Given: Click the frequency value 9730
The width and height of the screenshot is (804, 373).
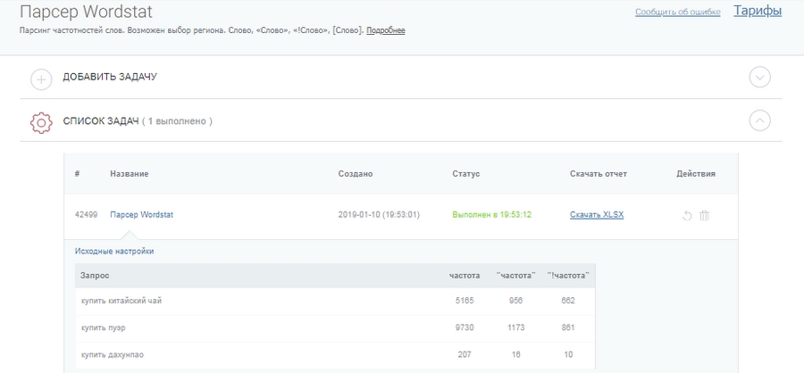Looking at the screenshot, I should [x=465, y=327].
